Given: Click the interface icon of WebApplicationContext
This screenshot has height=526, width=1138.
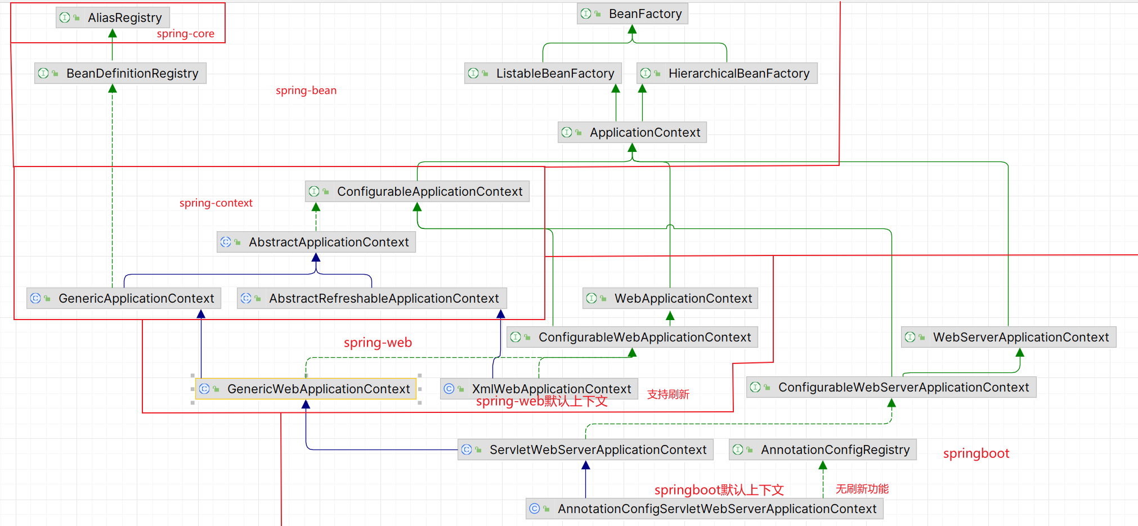Looking at the screenshot, I should pos(592,298).
